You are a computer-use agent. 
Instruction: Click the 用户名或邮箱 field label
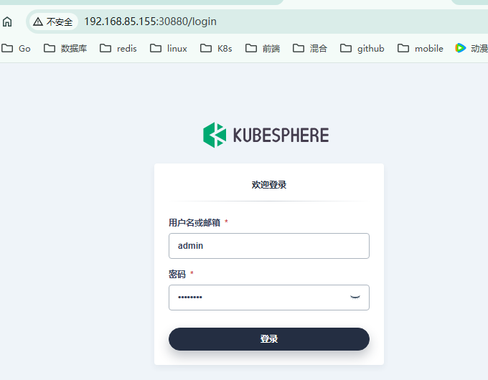pos(194,223)
